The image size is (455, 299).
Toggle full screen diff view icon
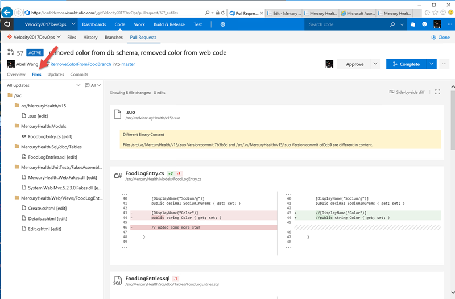[x=437, y=92]
